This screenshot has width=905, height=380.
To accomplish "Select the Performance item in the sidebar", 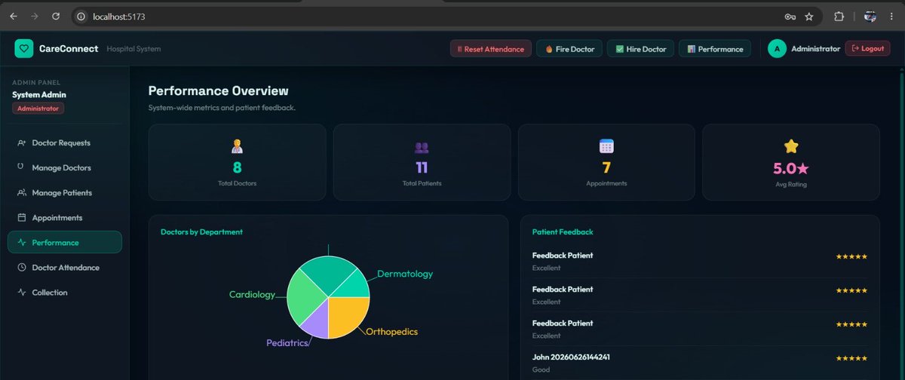I will coord(65,242).
